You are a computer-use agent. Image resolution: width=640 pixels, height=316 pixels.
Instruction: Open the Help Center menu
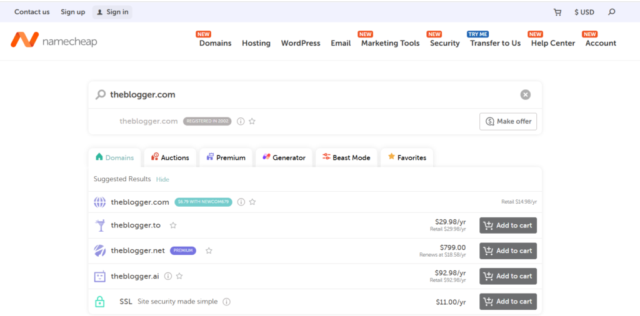(x=552, y=43)
